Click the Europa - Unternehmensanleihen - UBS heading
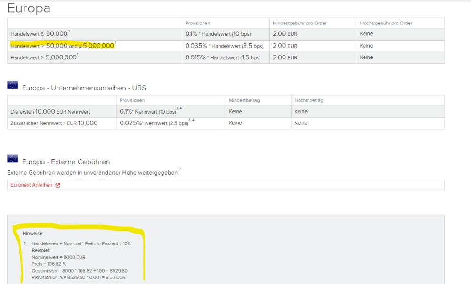Viewport: 471px width, 284px height. click(84, 88)
